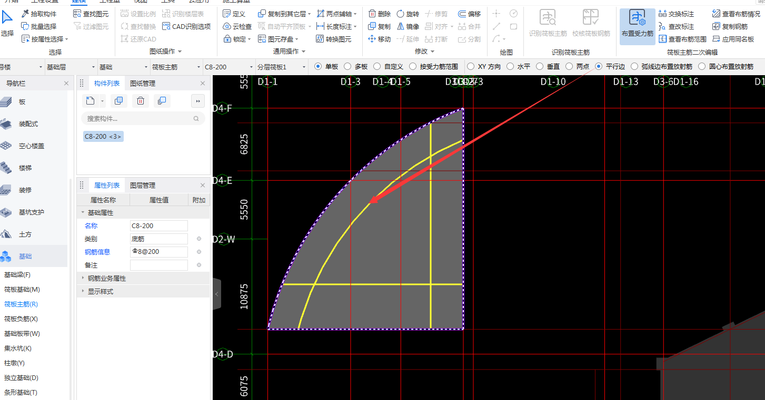Open CAD识别选项
The height and width of the screenshot is (400, 765).
point(186,26)
